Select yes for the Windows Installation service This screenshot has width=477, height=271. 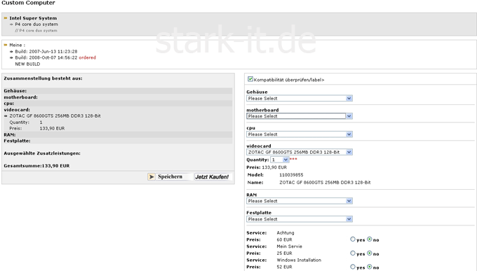[x=353, y=267]
